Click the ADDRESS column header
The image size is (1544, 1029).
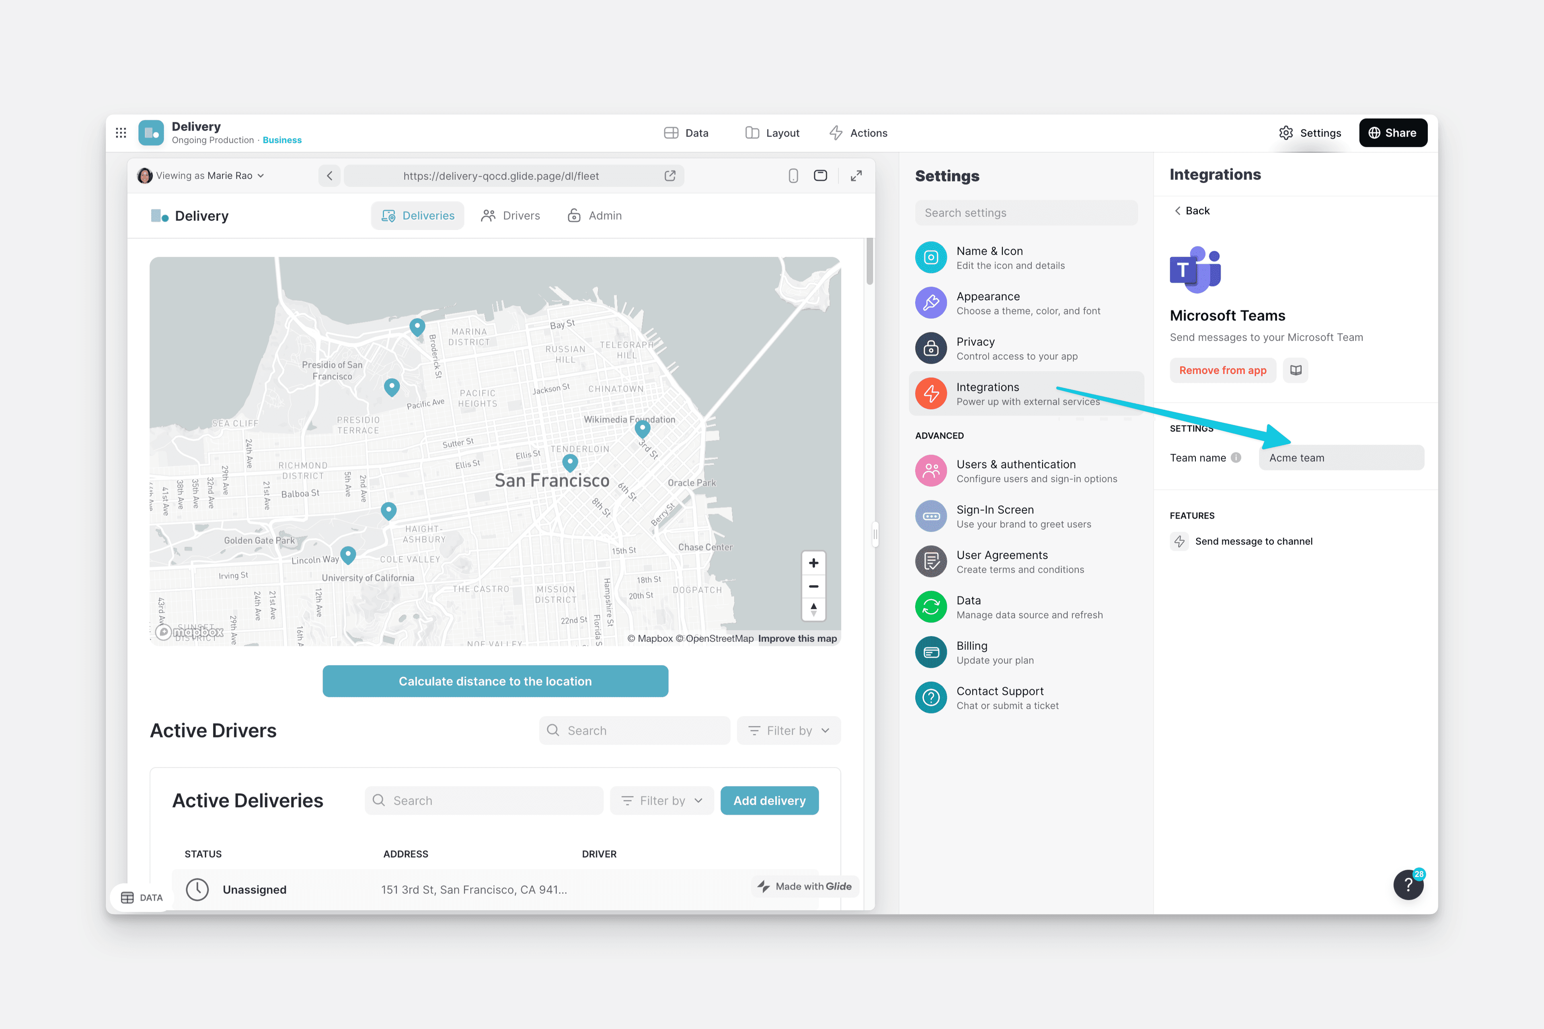click(x=406, y=854)
